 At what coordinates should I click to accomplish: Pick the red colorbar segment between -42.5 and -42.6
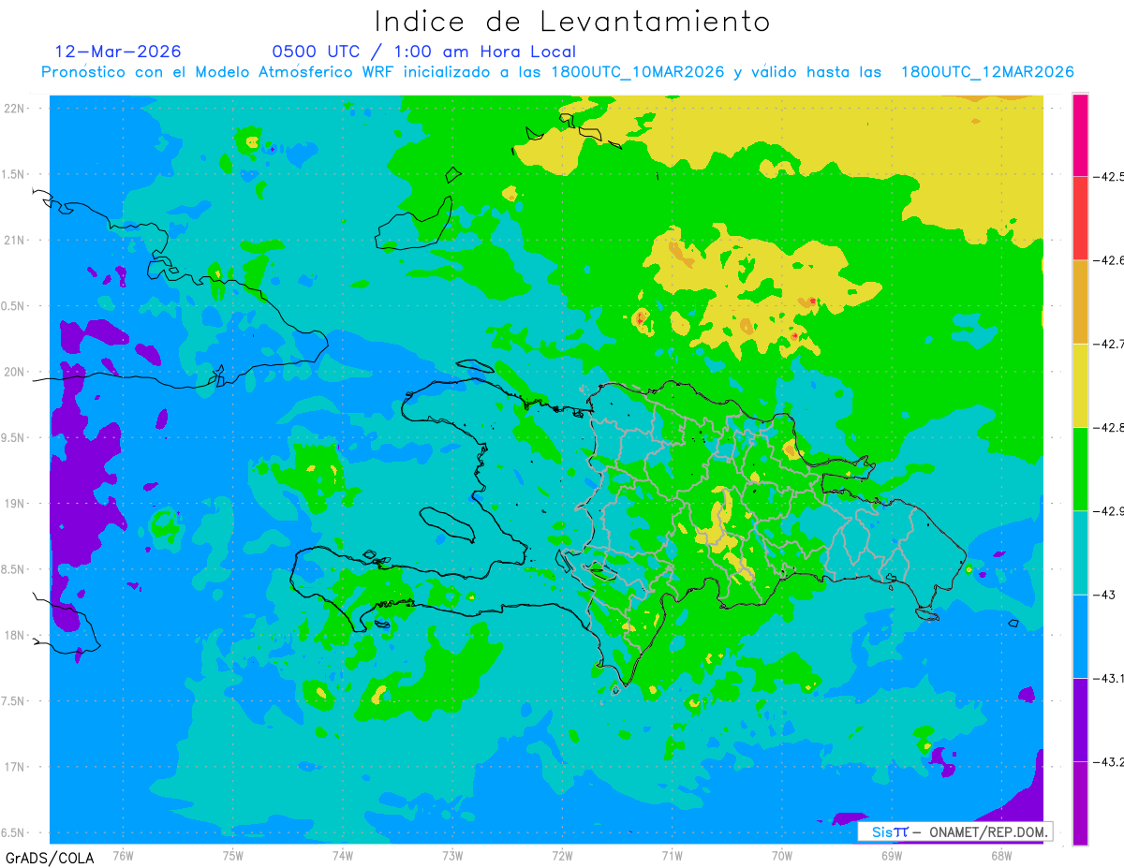(1080, 218)
